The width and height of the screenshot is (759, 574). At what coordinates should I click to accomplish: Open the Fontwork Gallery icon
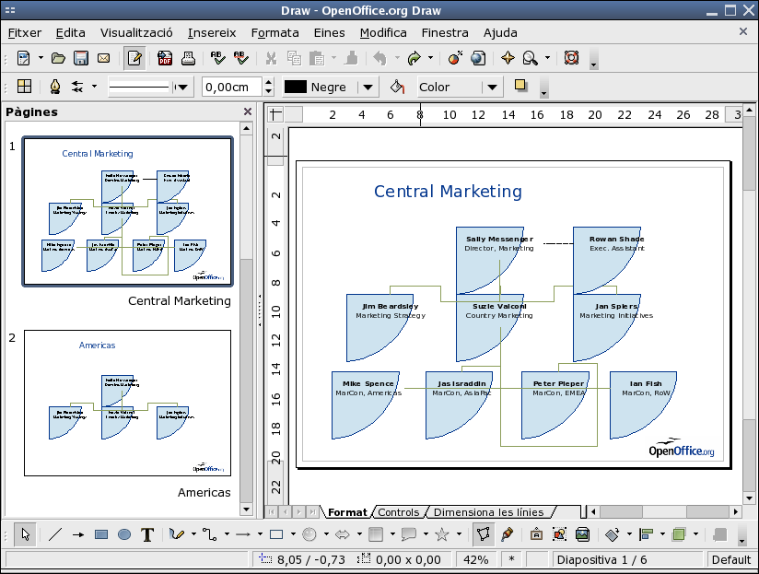click(536, 534)
